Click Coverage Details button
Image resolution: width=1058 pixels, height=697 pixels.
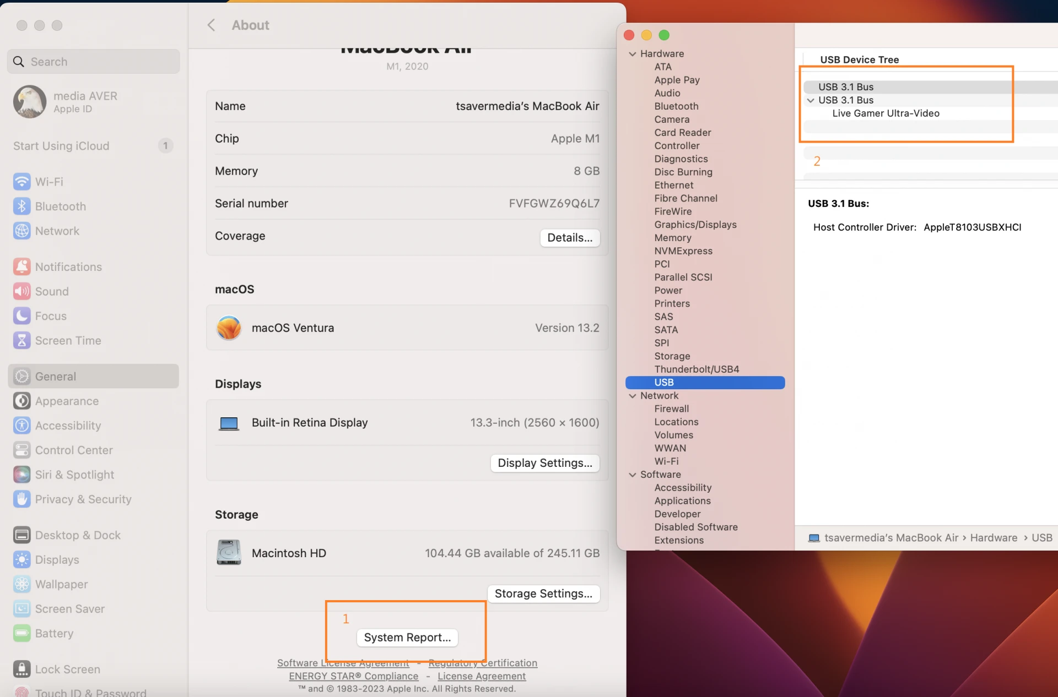tap(570, 238)
